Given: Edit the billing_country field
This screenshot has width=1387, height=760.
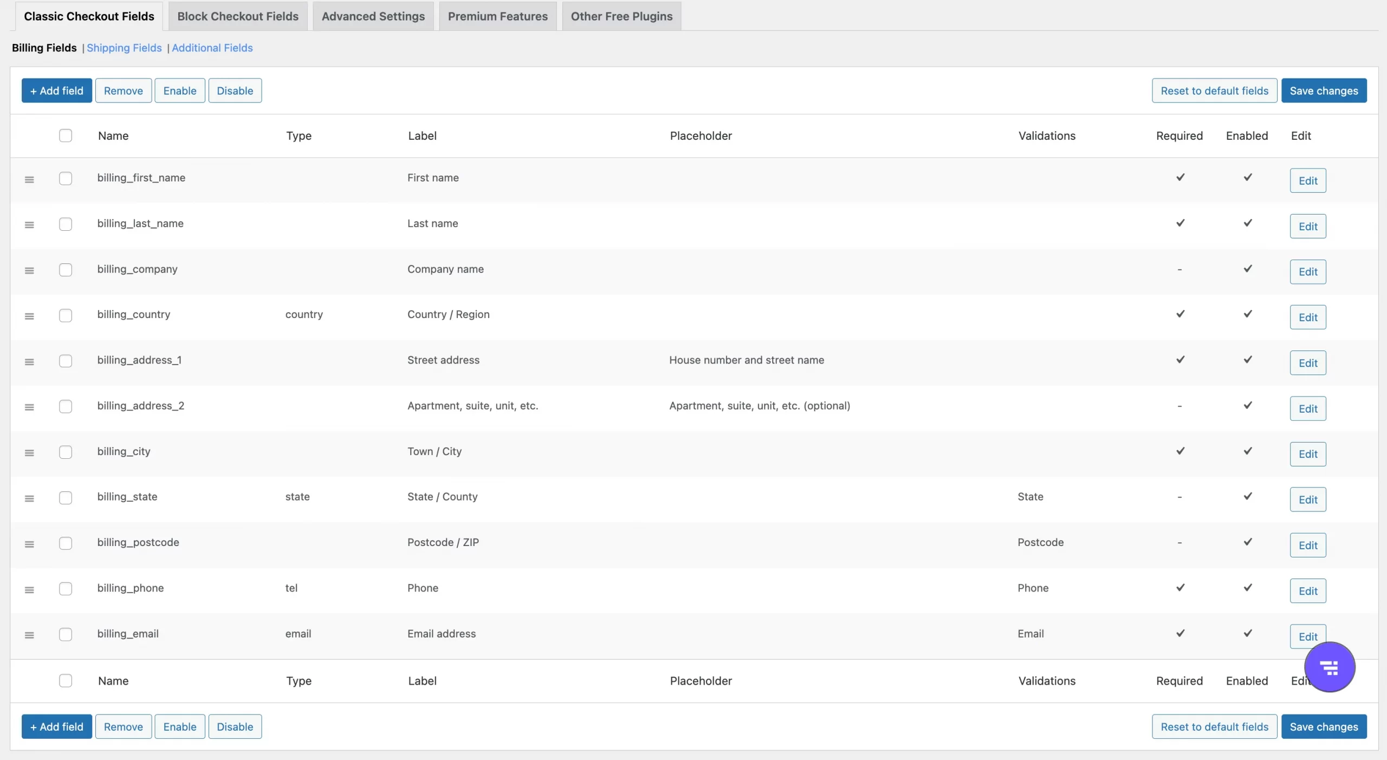Looking at the screenshot, I should [x=1308, y=317].
